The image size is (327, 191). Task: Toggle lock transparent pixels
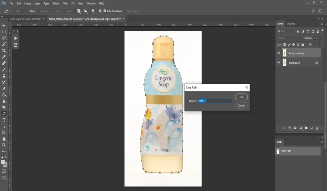tap(285, 44)
